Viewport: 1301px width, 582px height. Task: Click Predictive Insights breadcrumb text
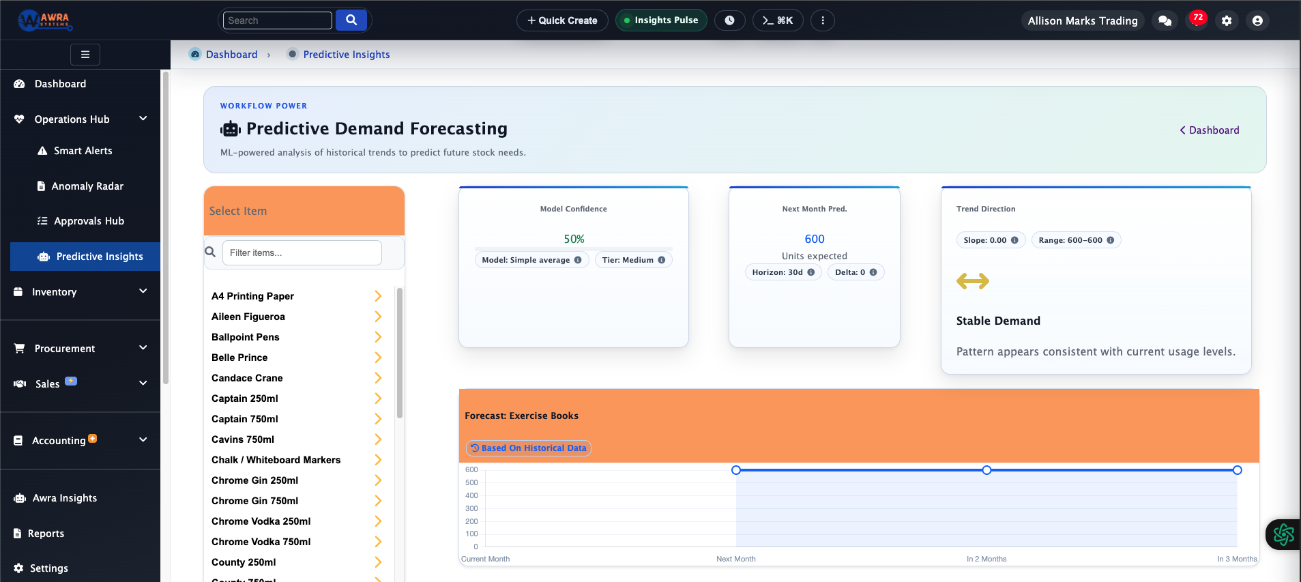click(347, 55)
